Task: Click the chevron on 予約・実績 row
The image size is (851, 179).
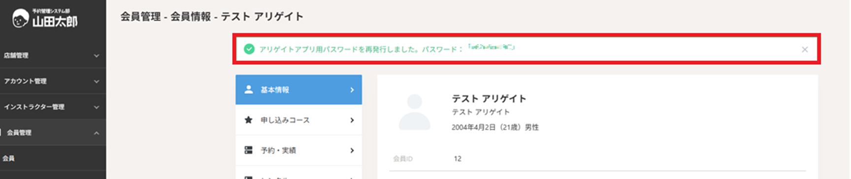Action: [352, 151]
